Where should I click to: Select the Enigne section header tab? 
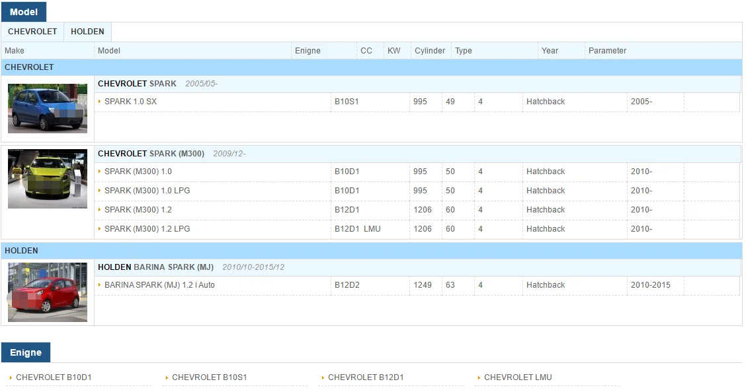pyautogui.click(x=26, y=352)
